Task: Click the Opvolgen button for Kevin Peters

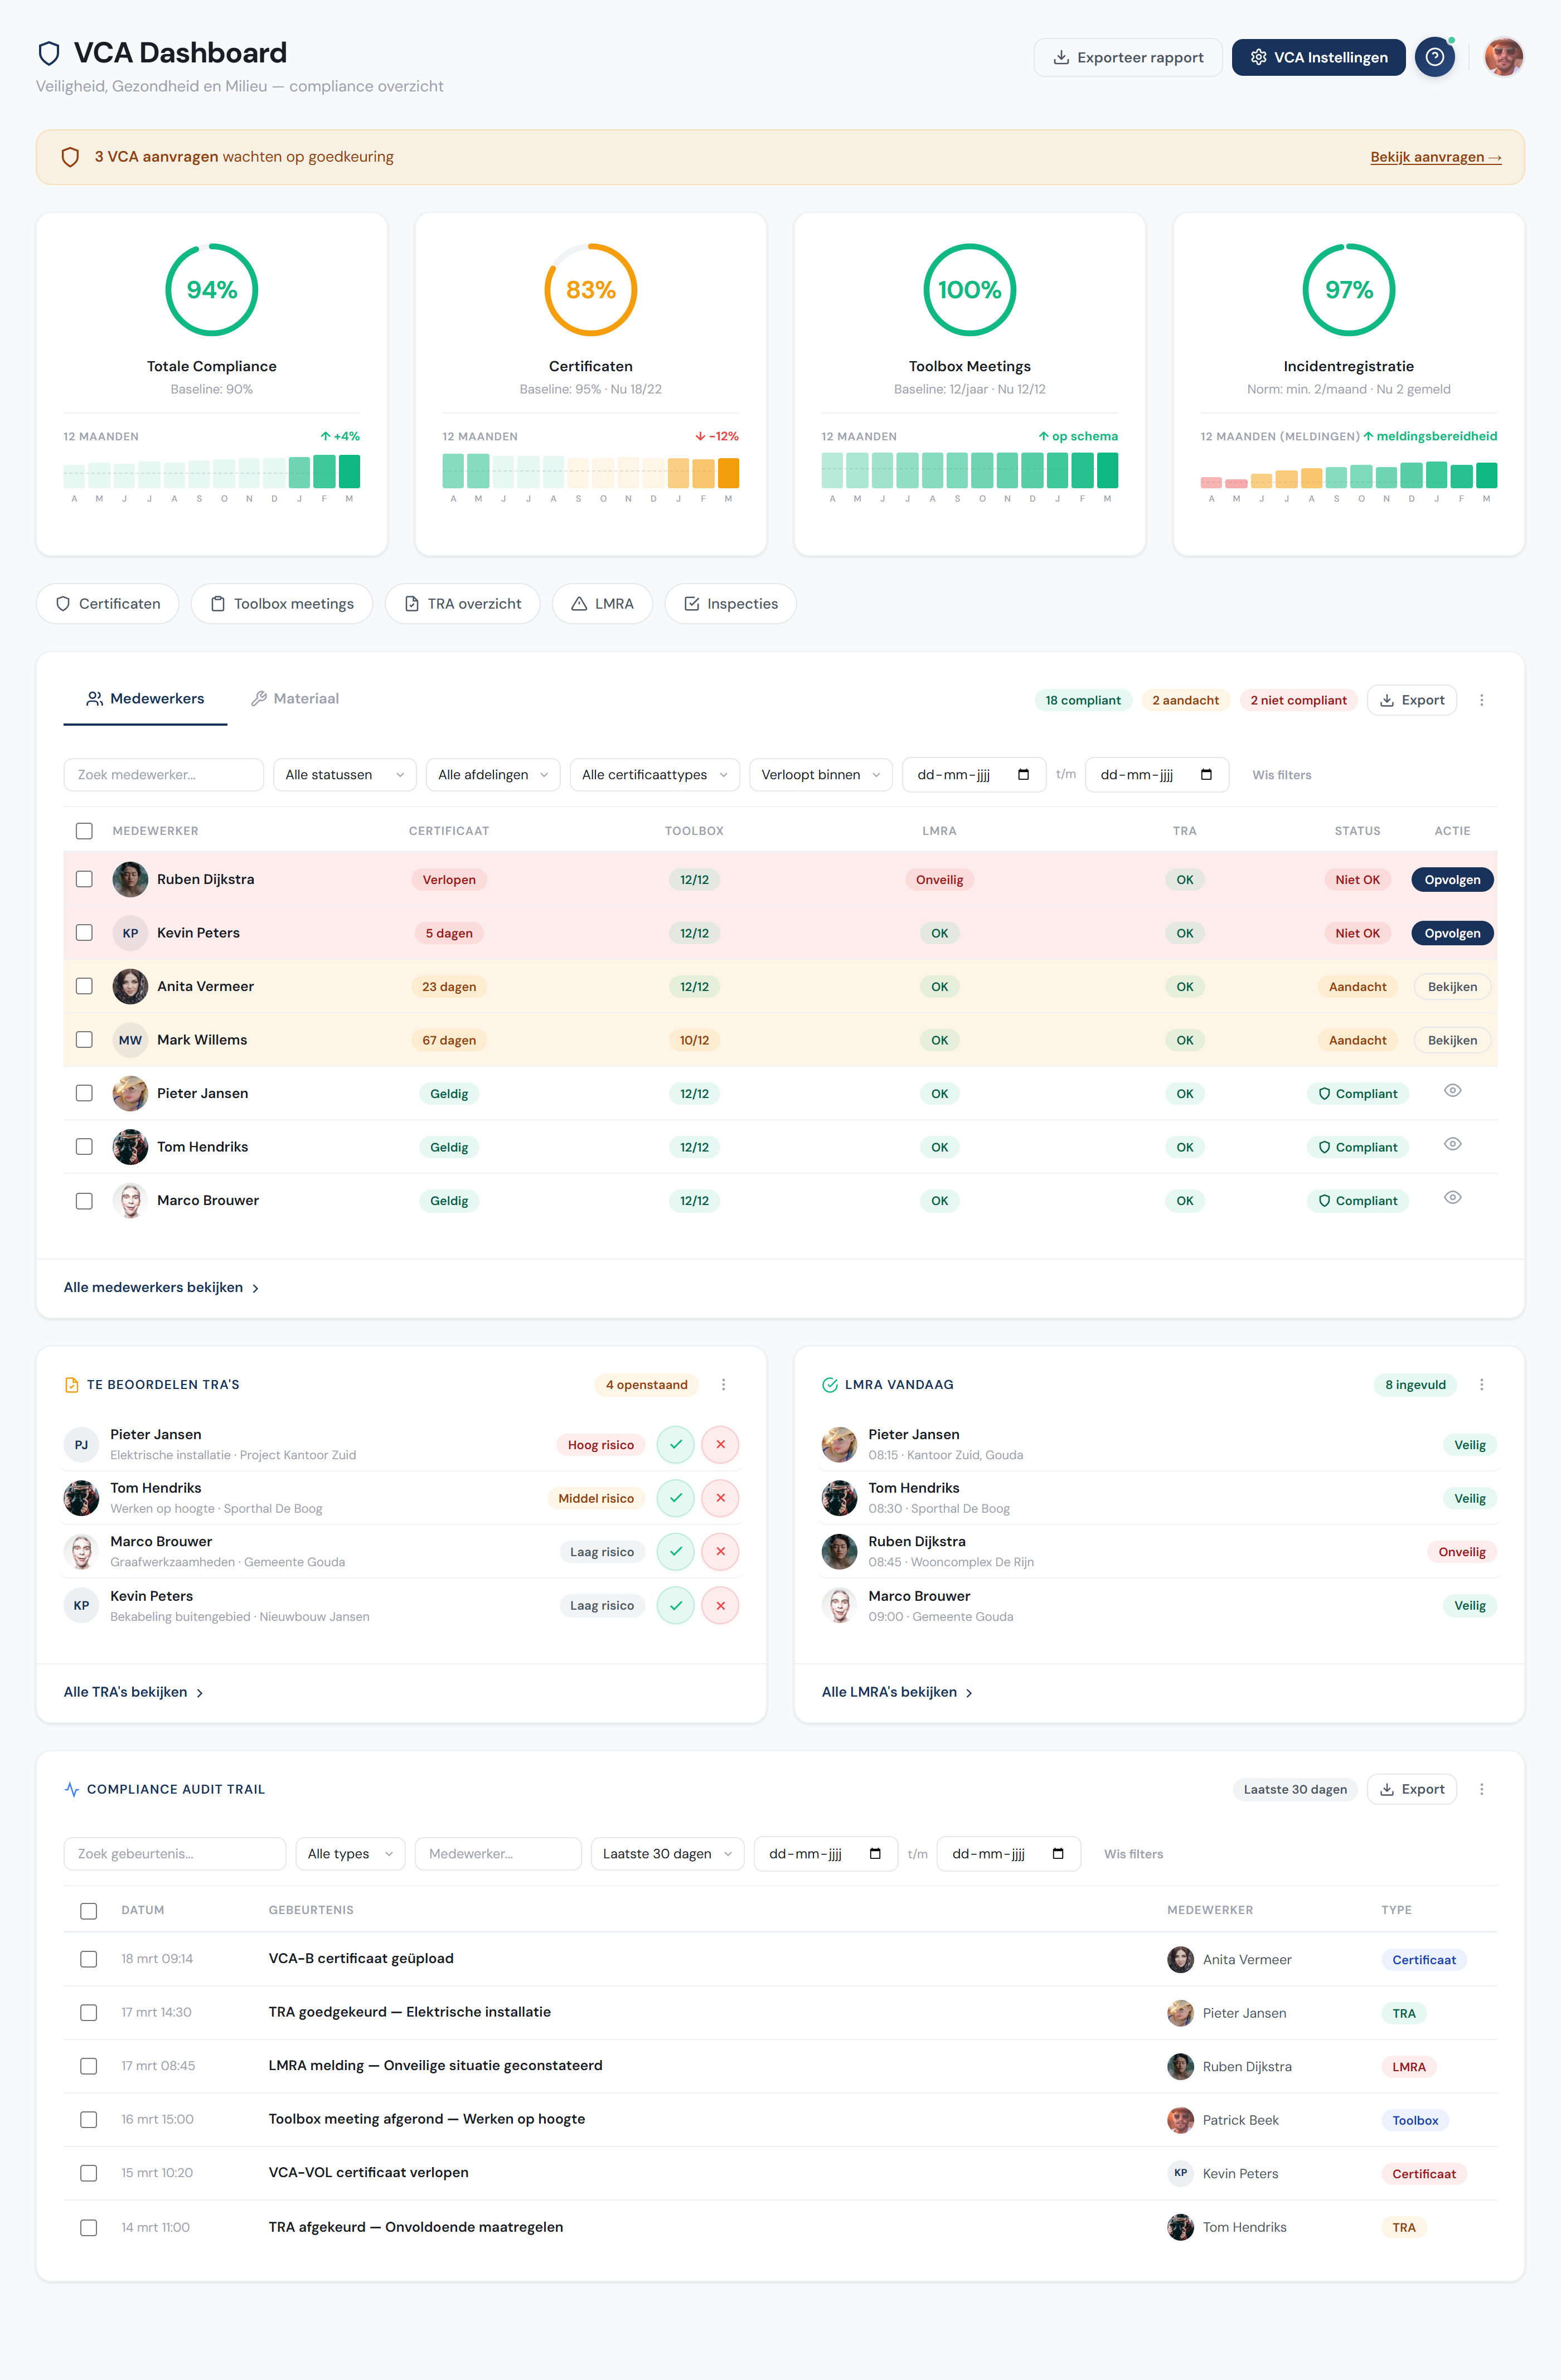Action: pos(1451,932)
